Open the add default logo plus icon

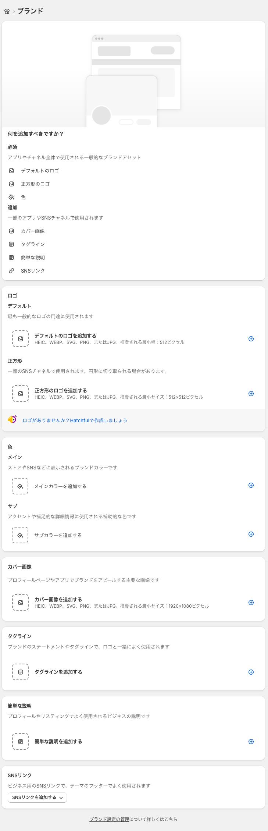(251, 339)
